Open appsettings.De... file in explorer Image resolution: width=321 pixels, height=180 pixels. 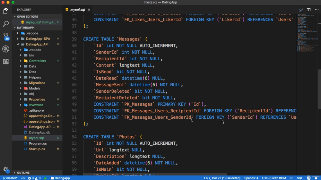click(42, 116)
